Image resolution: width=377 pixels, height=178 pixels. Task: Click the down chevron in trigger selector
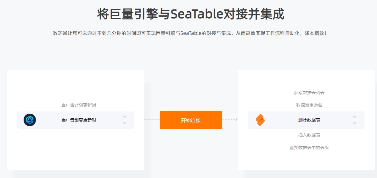pos(124,123)
